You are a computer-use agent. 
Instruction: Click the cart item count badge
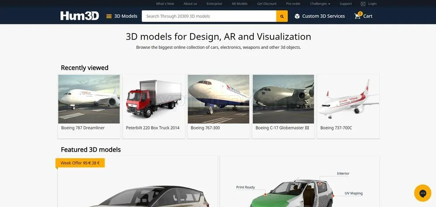click(x=360, y=14)
